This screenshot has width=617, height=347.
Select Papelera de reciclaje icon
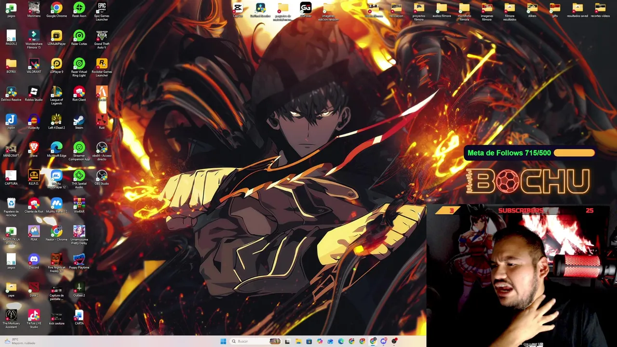point(11,207)
